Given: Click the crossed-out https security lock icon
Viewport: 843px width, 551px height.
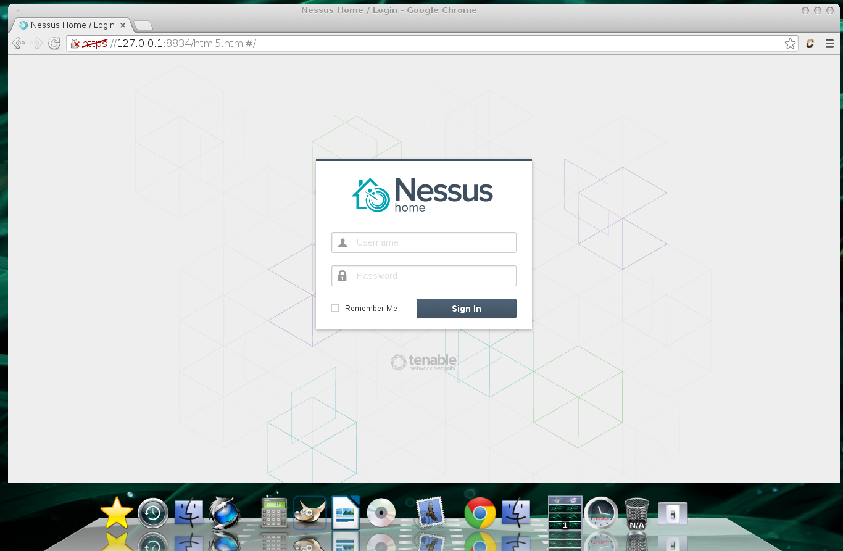Looking at the screenshot, I should [x=75, y=44].
